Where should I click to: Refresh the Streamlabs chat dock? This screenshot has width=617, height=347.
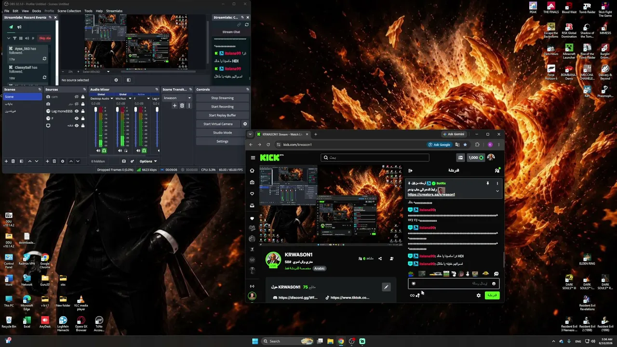(x=247, y=25)
